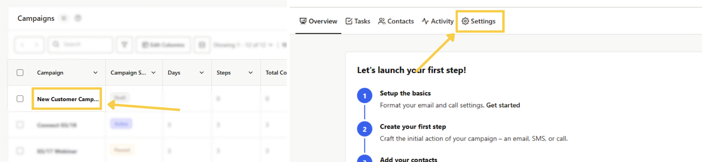
Task: Open the New Customer Camp... campaign
Action: click(68, 99)
